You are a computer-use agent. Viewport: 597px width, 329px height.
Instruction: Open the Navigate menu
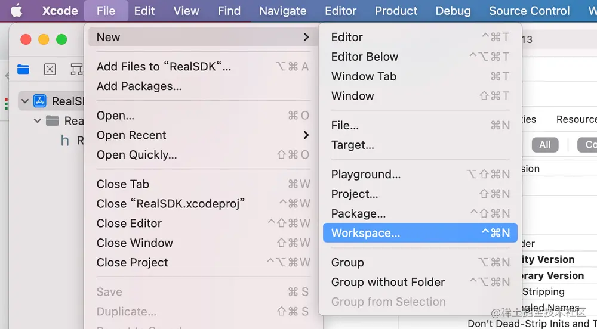[x=282, y=11]
